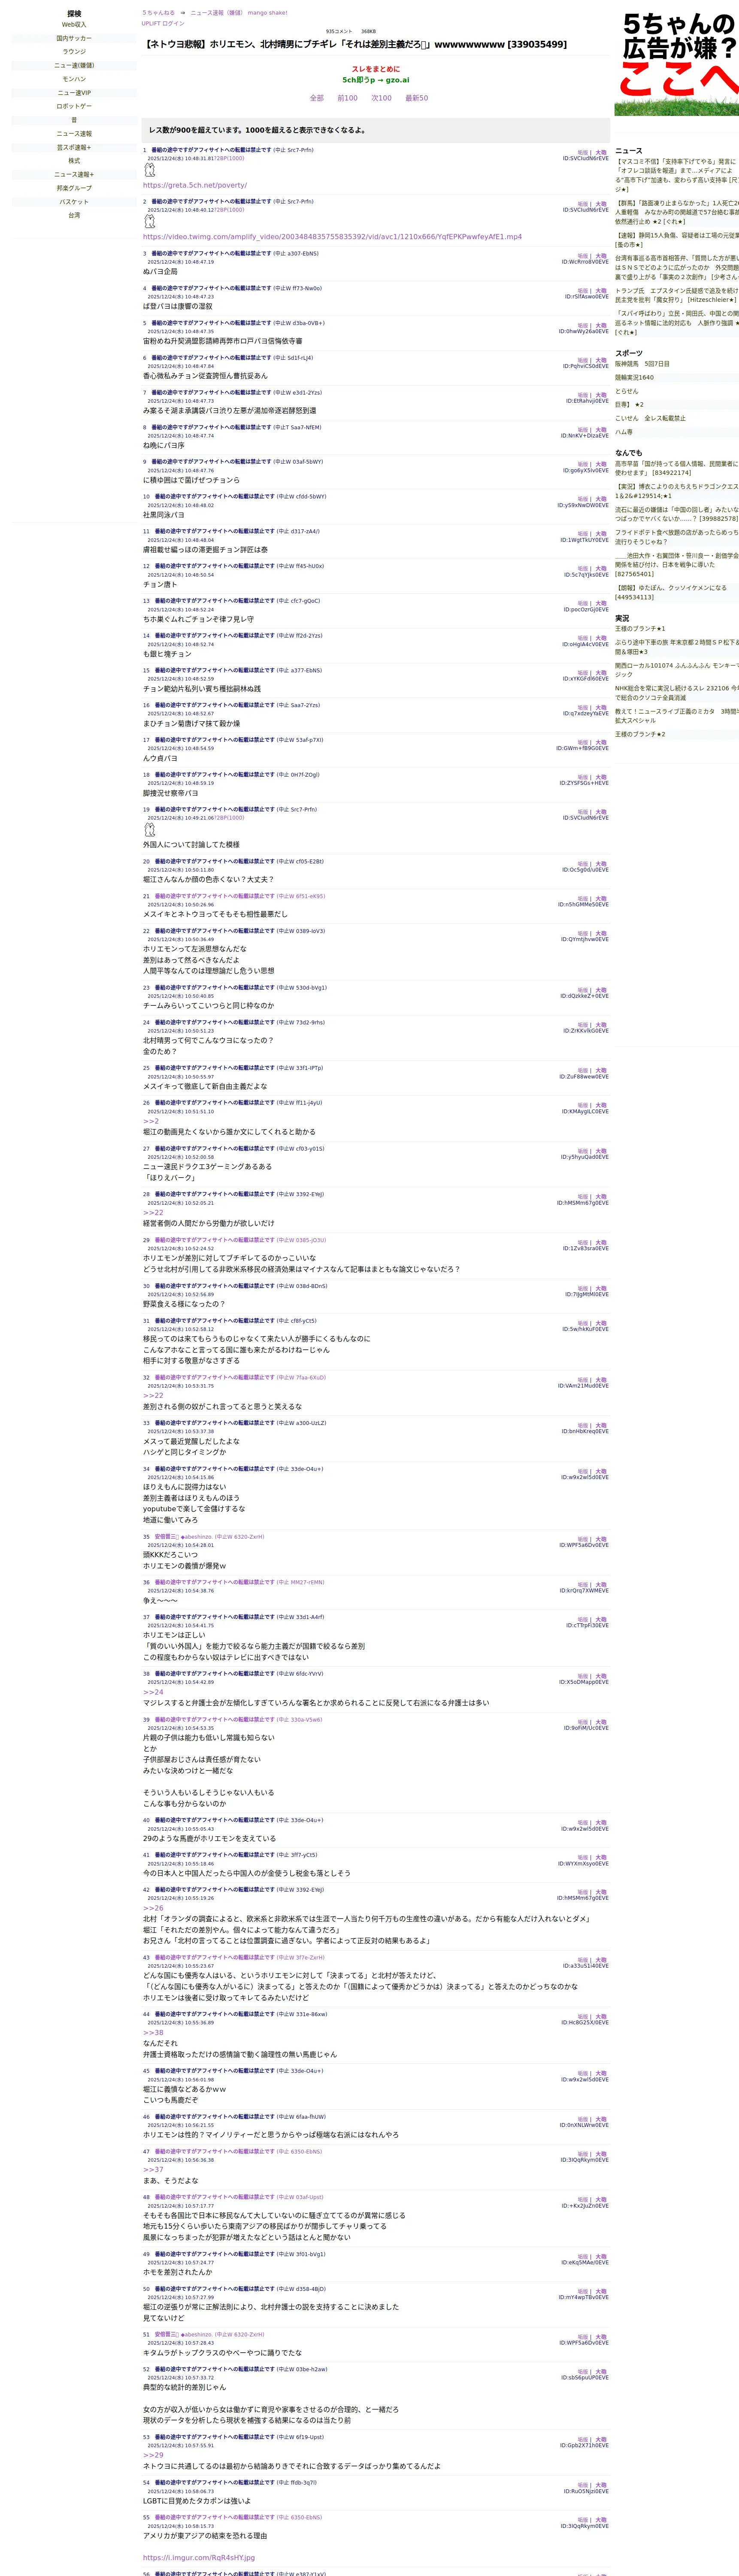Open バスケット board in sidebar
739x2576 pixels.
click(74, 202)
